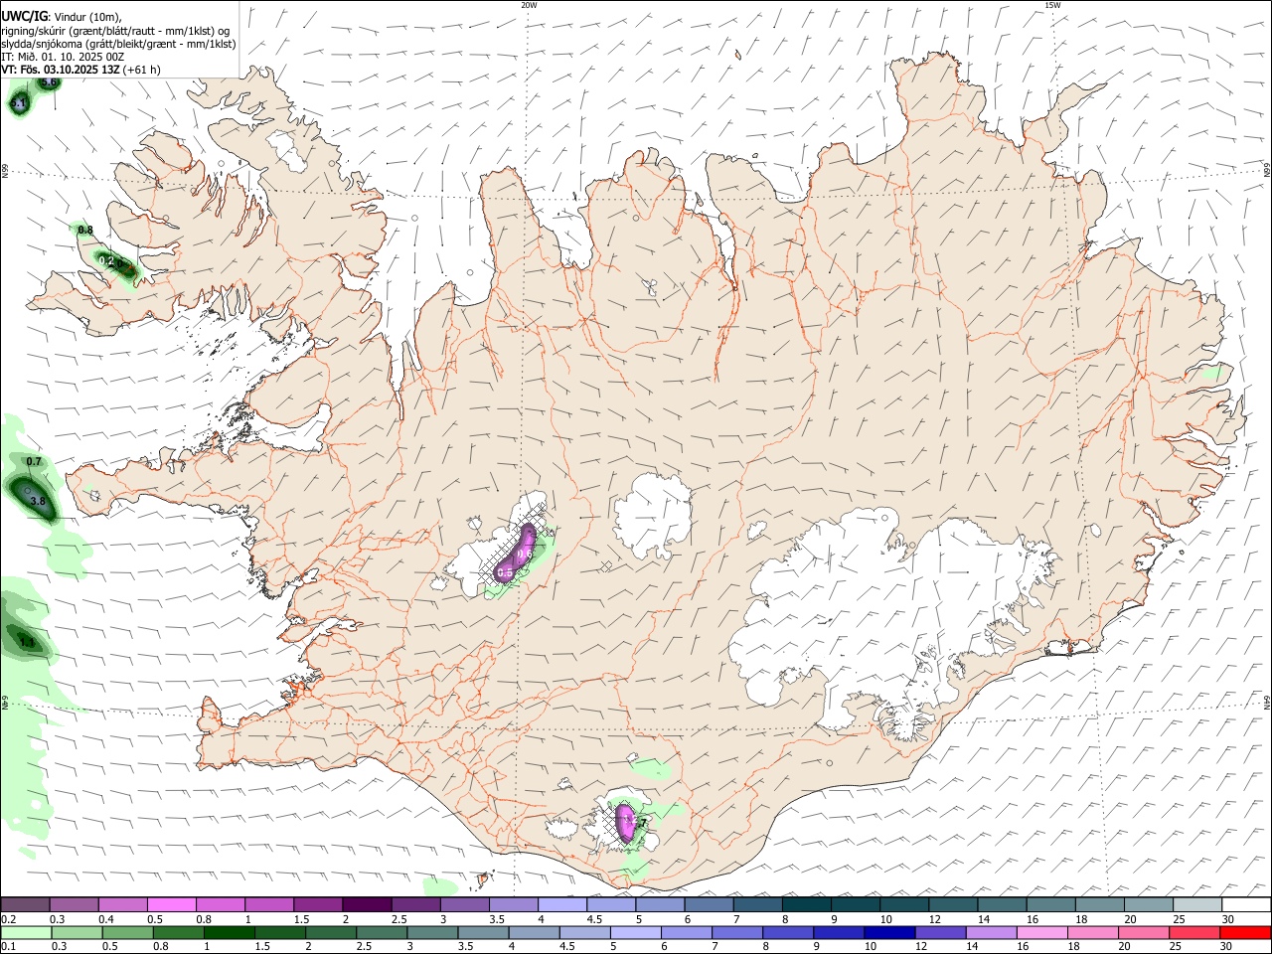Click the bright pink upper-row swatch at 0.5
Screen dimensions: 1272x954
pyautogui.click(x=171, y=904)
